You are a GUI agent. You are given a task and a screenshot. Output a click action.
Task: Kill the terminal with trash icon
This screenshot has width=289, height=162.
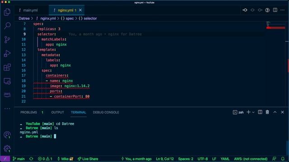coord(267,112)
